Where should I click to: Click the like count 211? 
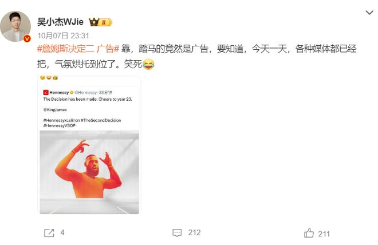coord(324,234)
